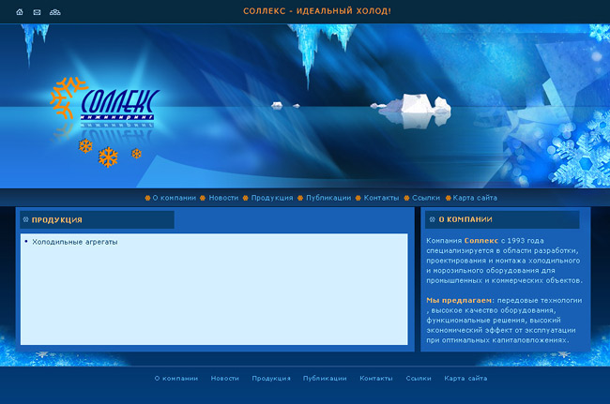Open the email envelope icon

pyautogui.click(x=37, y=12)
